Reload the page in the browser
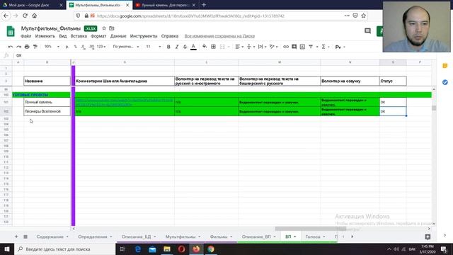Screen dimensions: 453x255 25,16
